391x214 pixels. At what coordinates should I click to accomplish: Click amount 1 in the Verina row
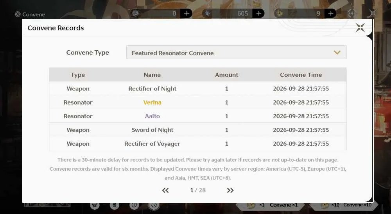click(x=227, y=103)
